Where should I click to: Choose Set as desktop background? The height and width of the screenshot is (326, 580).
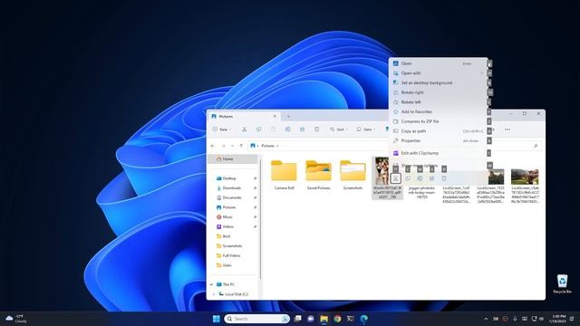click(x=439, y=82)
